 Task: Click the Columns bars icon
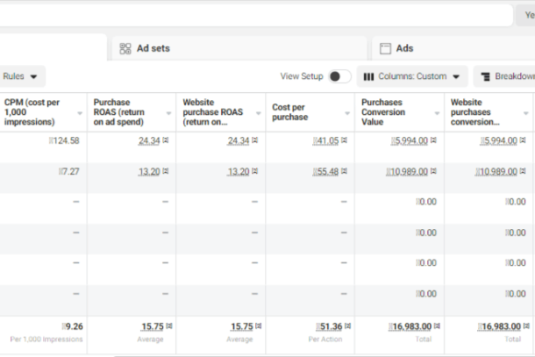point(368,76)
